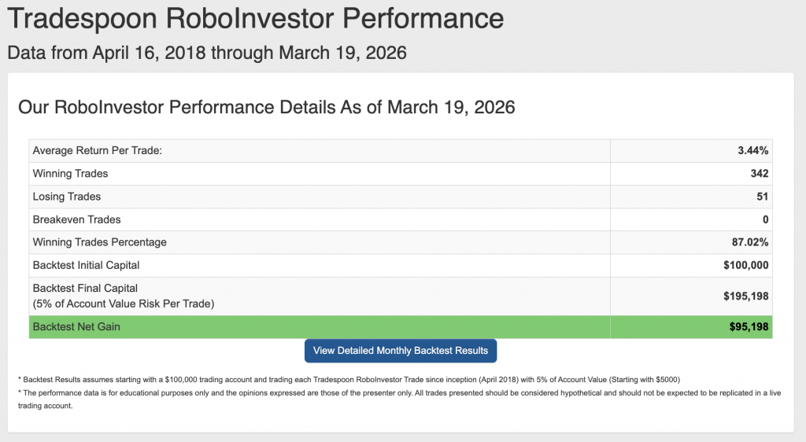Viewport: 806px width, 442px height.
Task: Select the data date range subtitle
Action: pos(207,53)
